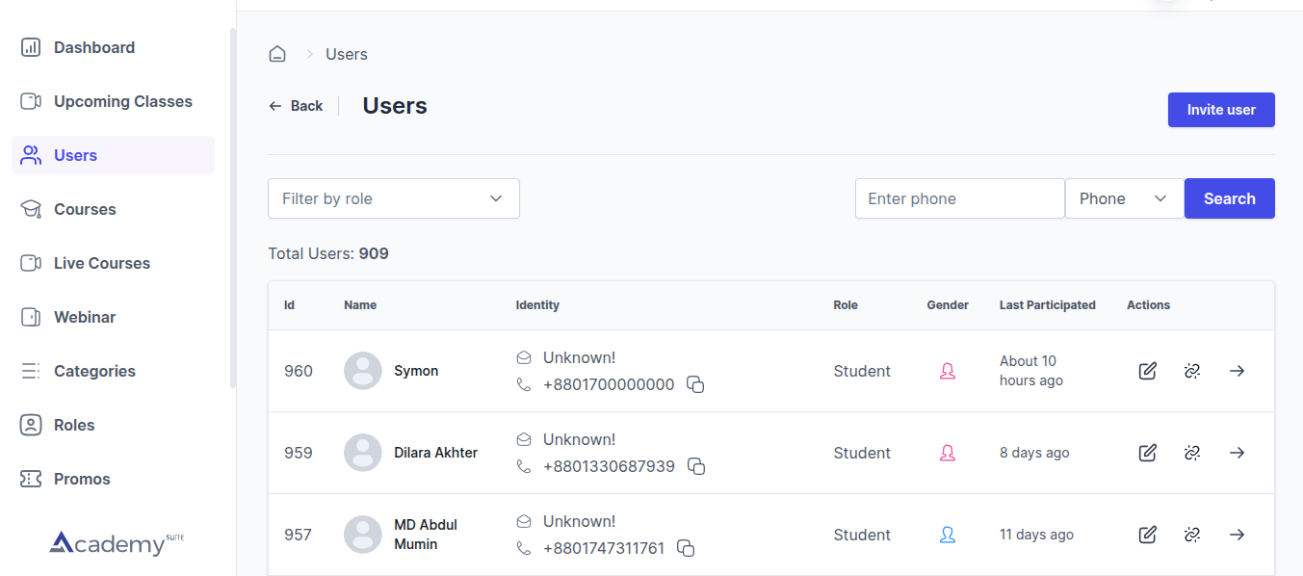Click the link icon for Dilara Akhter
This screenshot has height=576, width=1303.
tap(1192, 453)
